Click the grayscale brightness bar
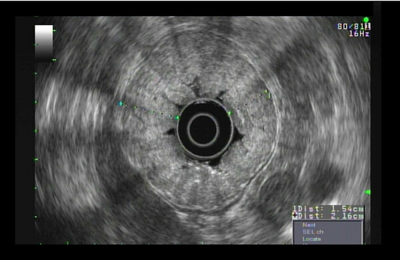 [44, 43]
